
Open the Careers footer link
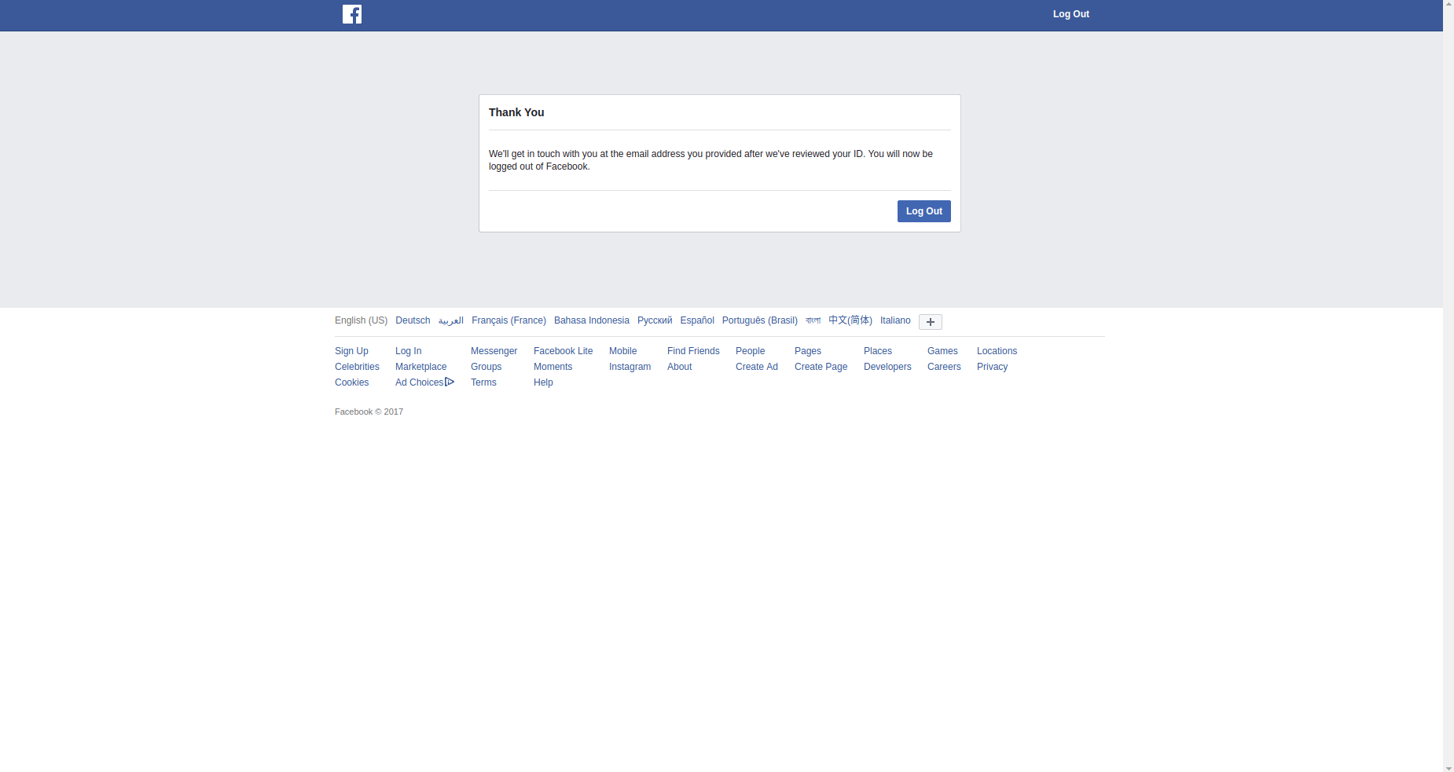pyautogui.click(x=944, y=367)
